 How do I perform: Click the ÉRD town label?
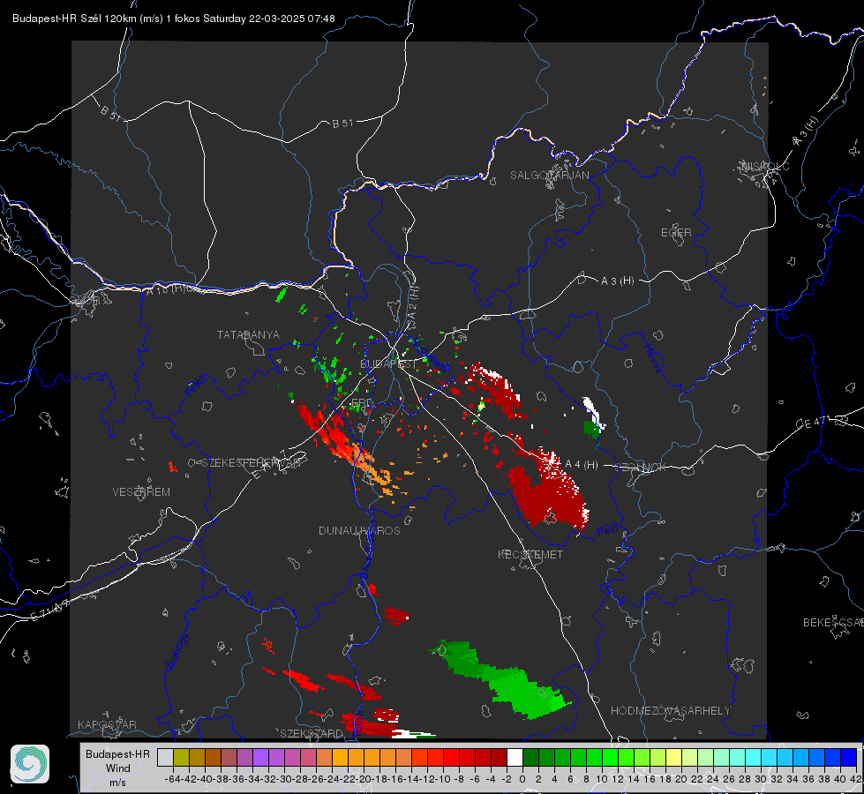tap(362, 401)
